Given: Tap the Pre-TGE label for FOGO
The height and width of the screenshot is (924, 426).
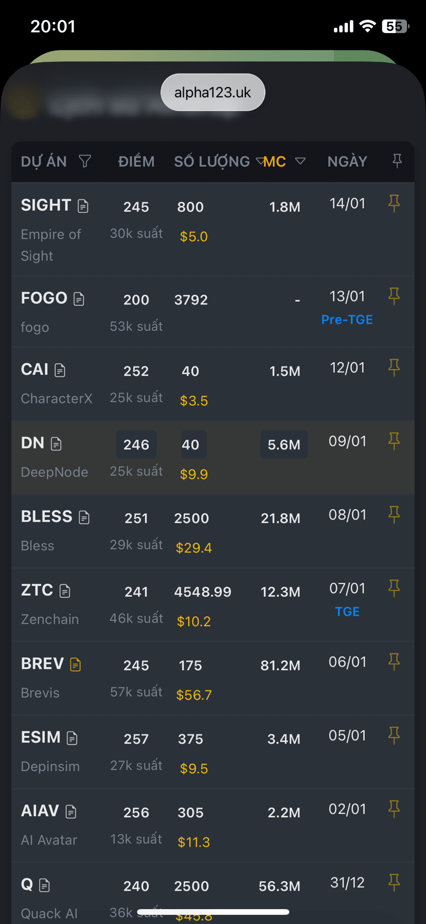Looking at the screenshot, I should [347, 320].
